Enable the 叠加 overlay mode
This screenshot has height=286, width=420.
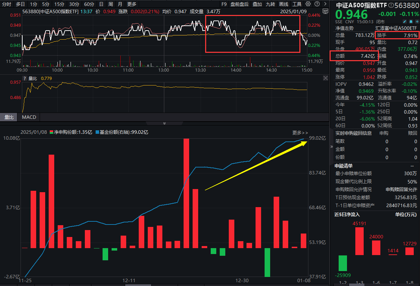[257, 4]
